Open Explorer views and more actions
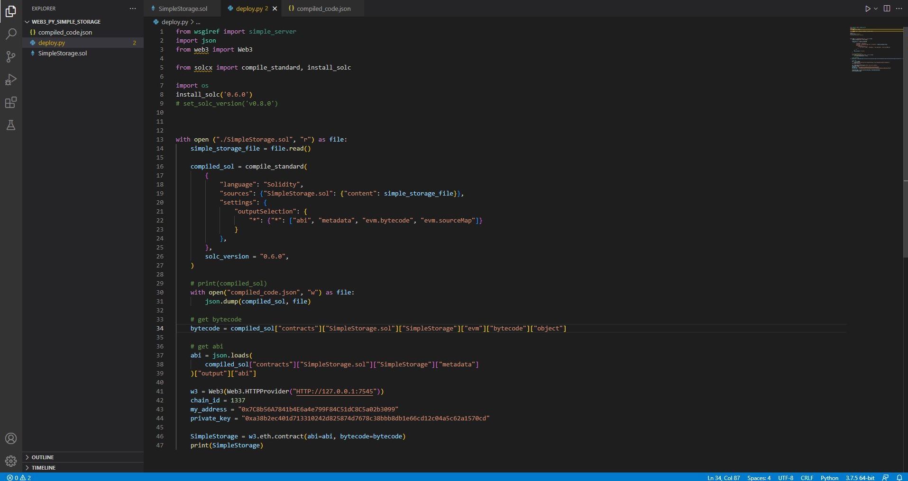This screenshot has height=481, width=908. 133,9
